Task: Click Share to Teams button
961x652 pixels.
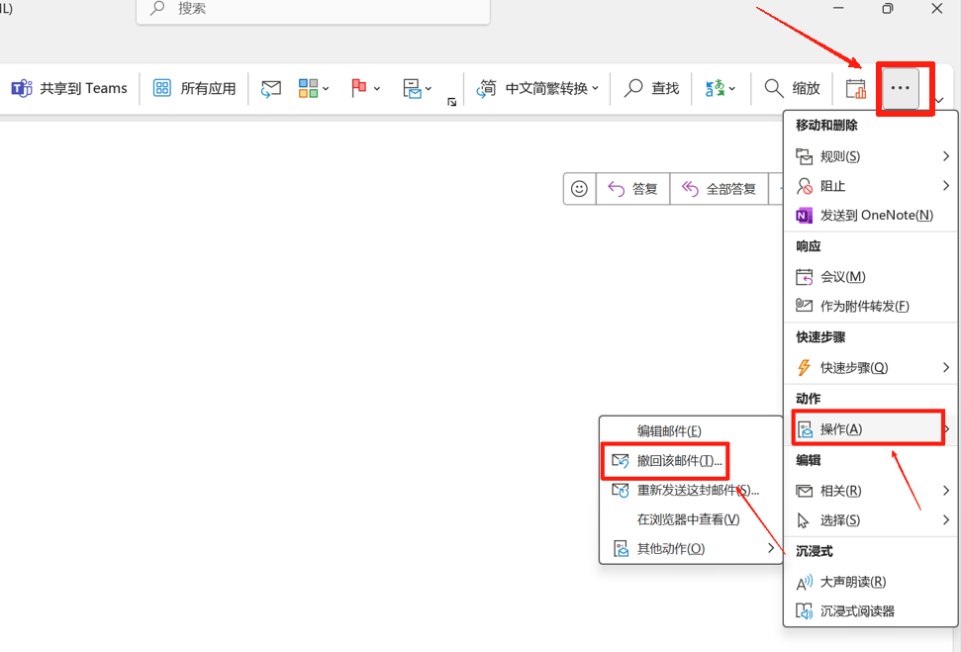Action: [x=68, y=88]
